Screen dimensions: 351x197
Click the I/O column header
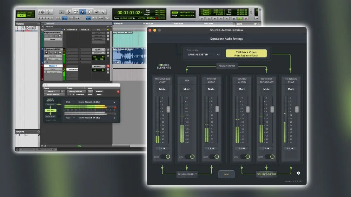tap(99, 30)
